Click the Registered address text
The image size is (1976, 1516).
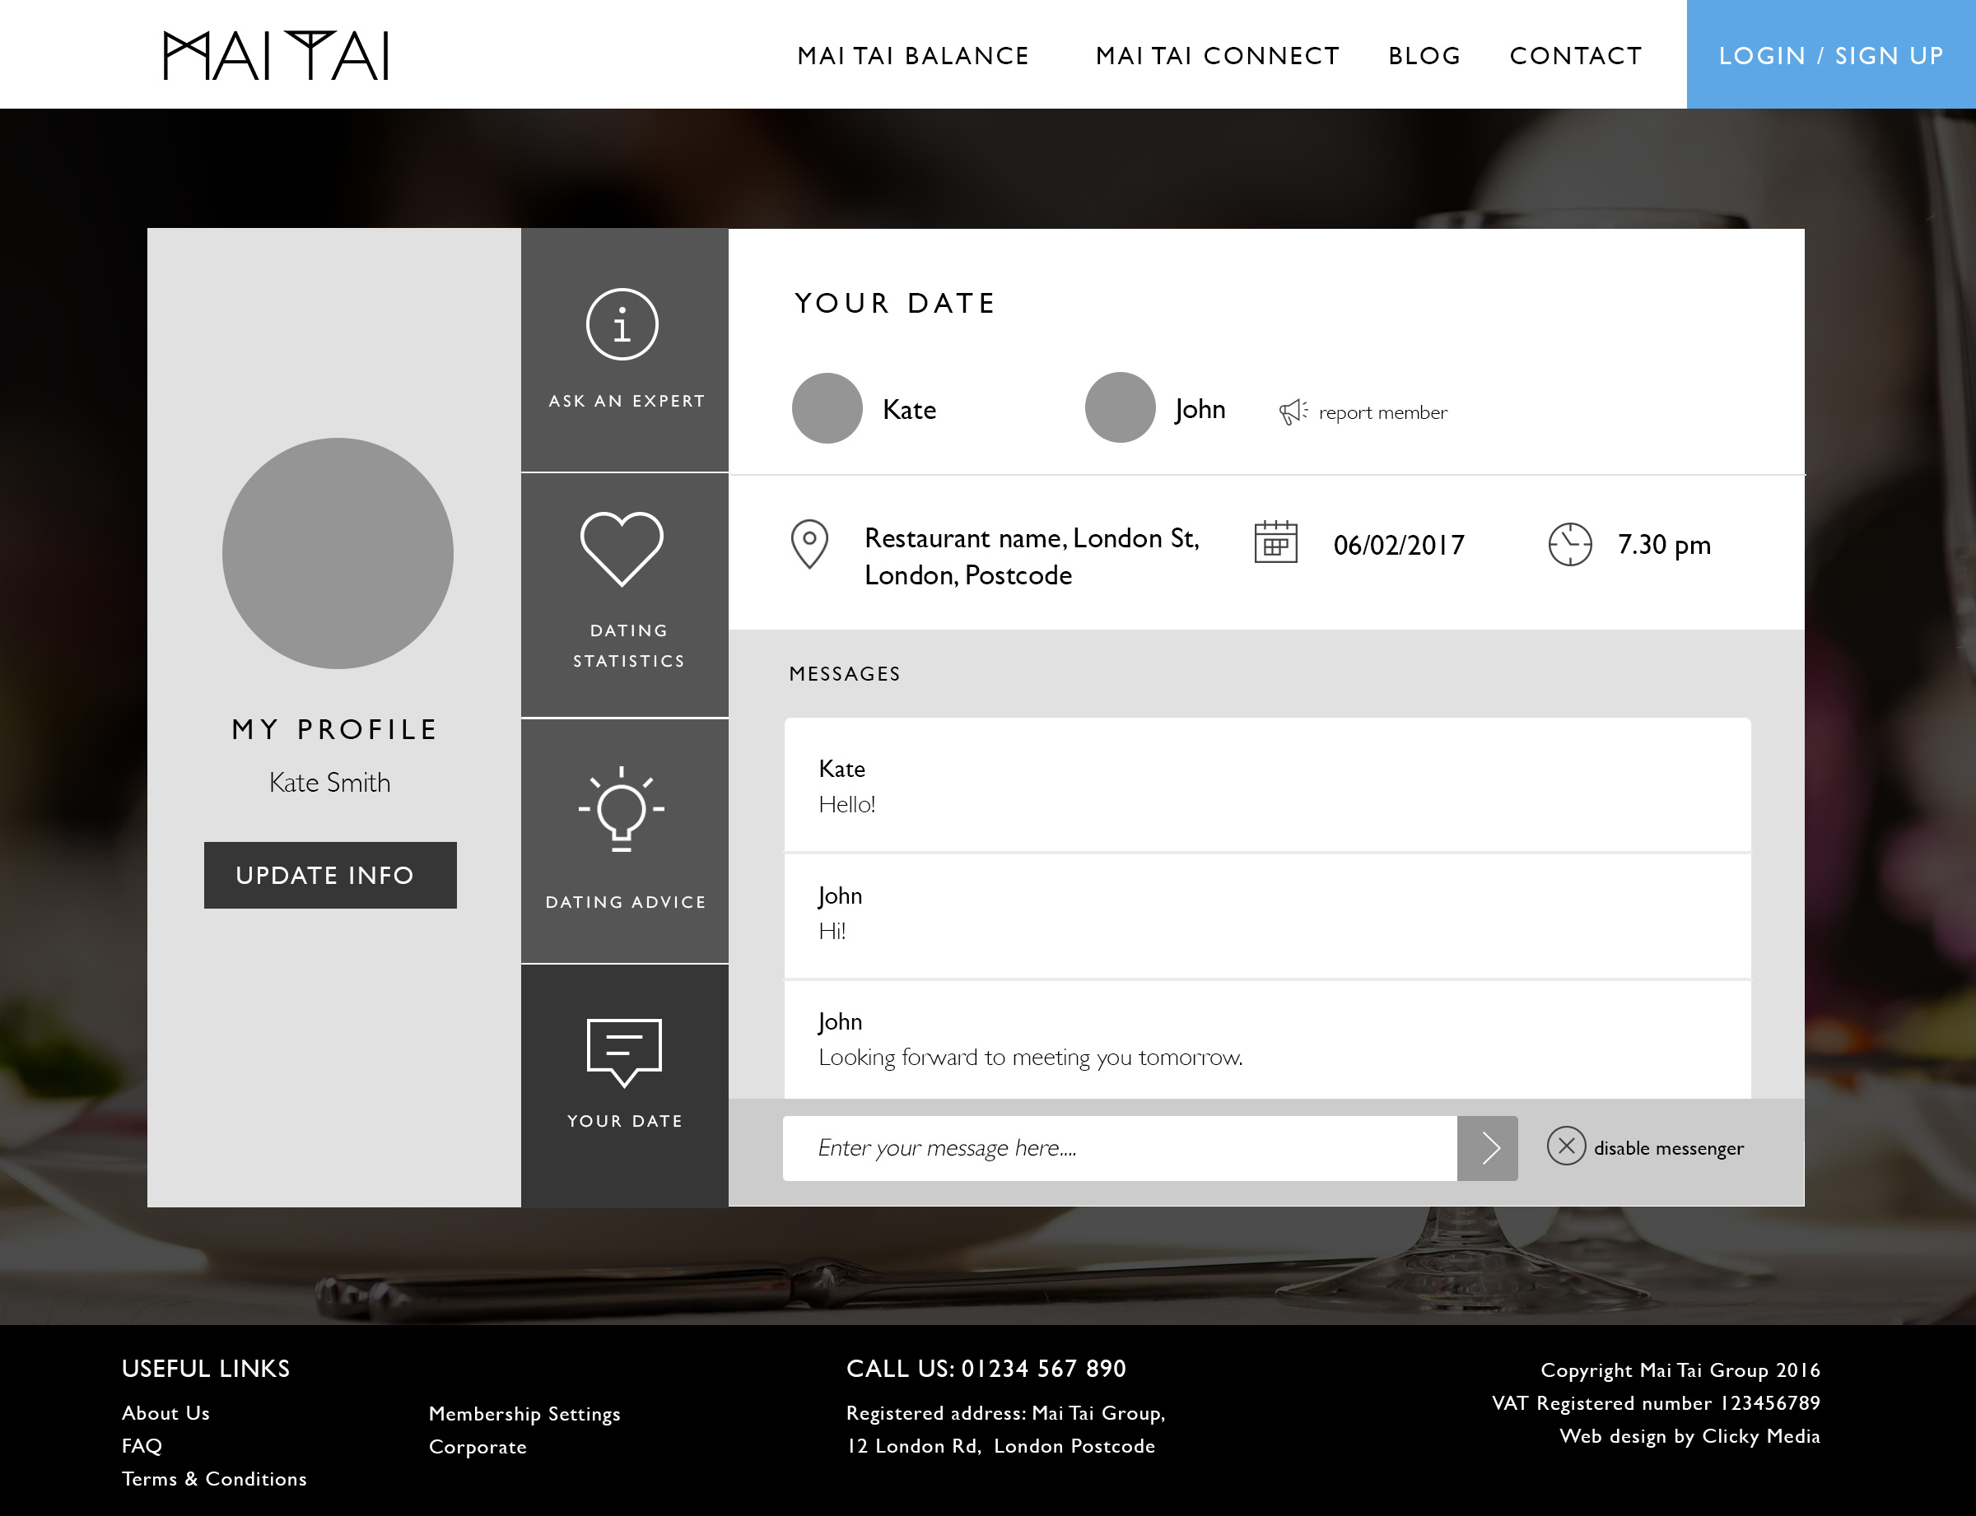click(x=1005, y=1430)
